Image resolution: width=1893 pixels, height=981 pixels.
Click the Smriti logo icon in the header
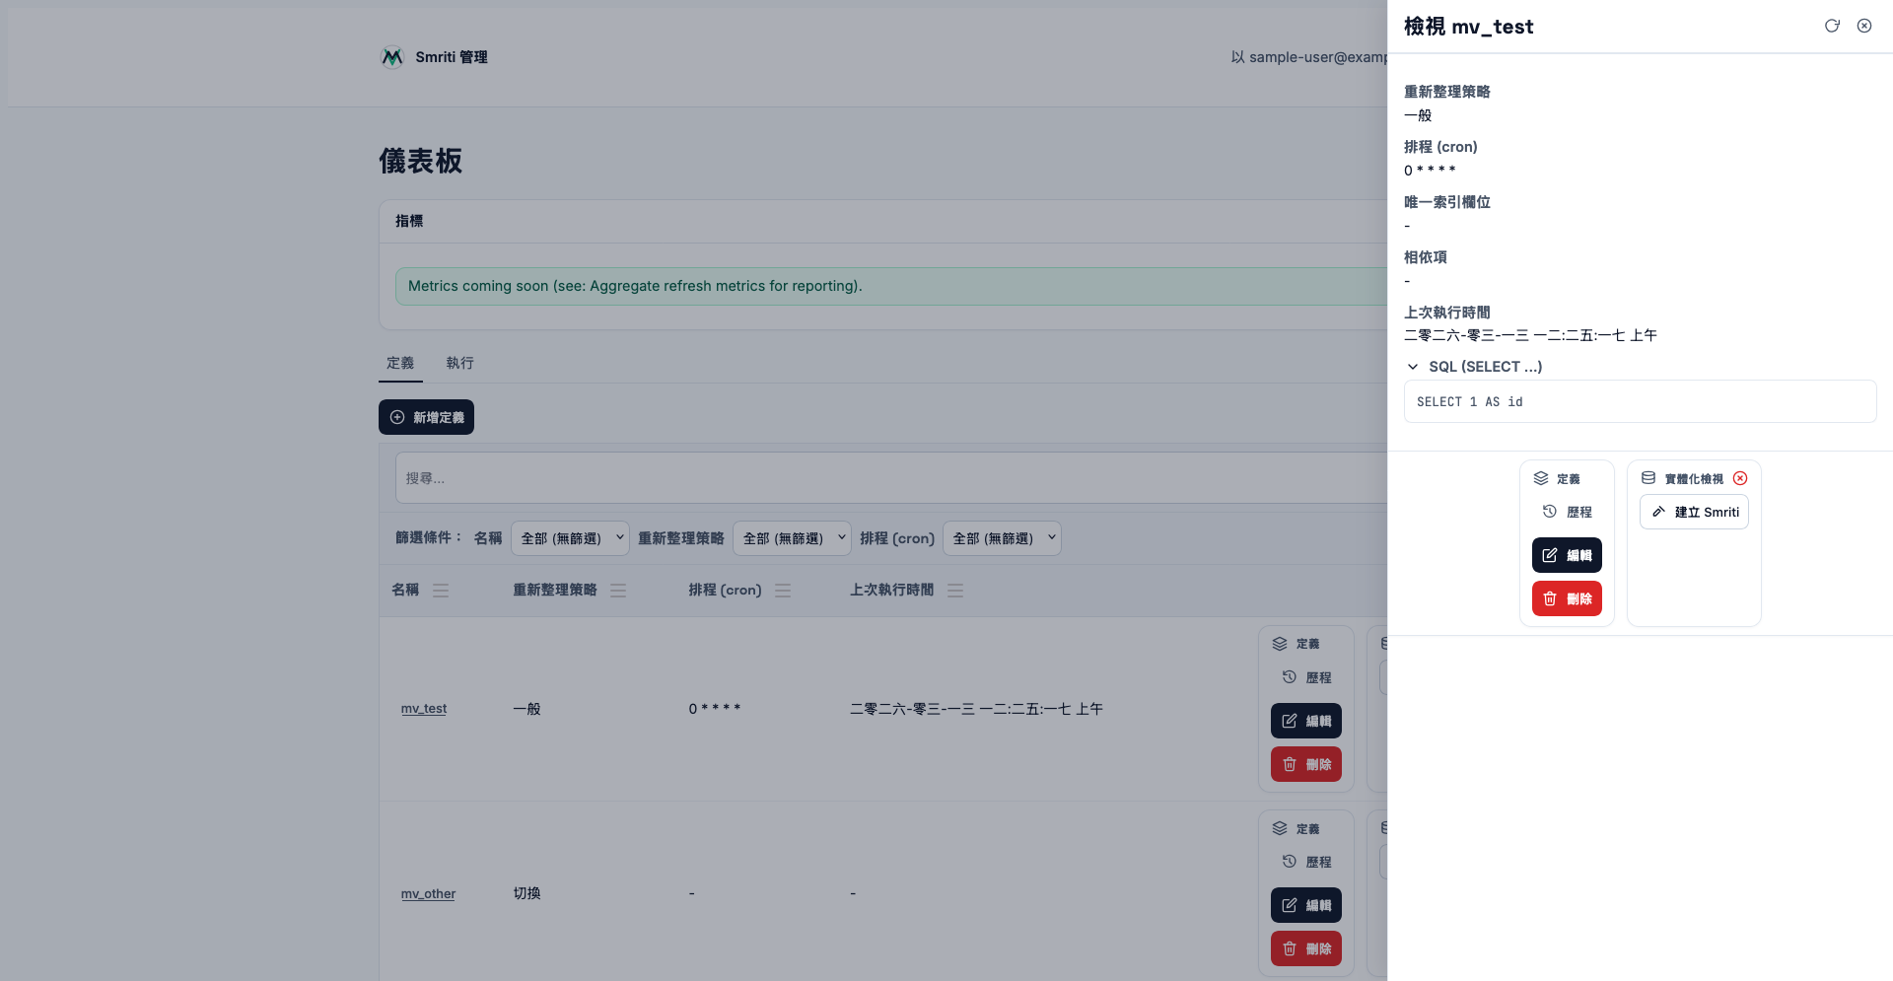392,57
